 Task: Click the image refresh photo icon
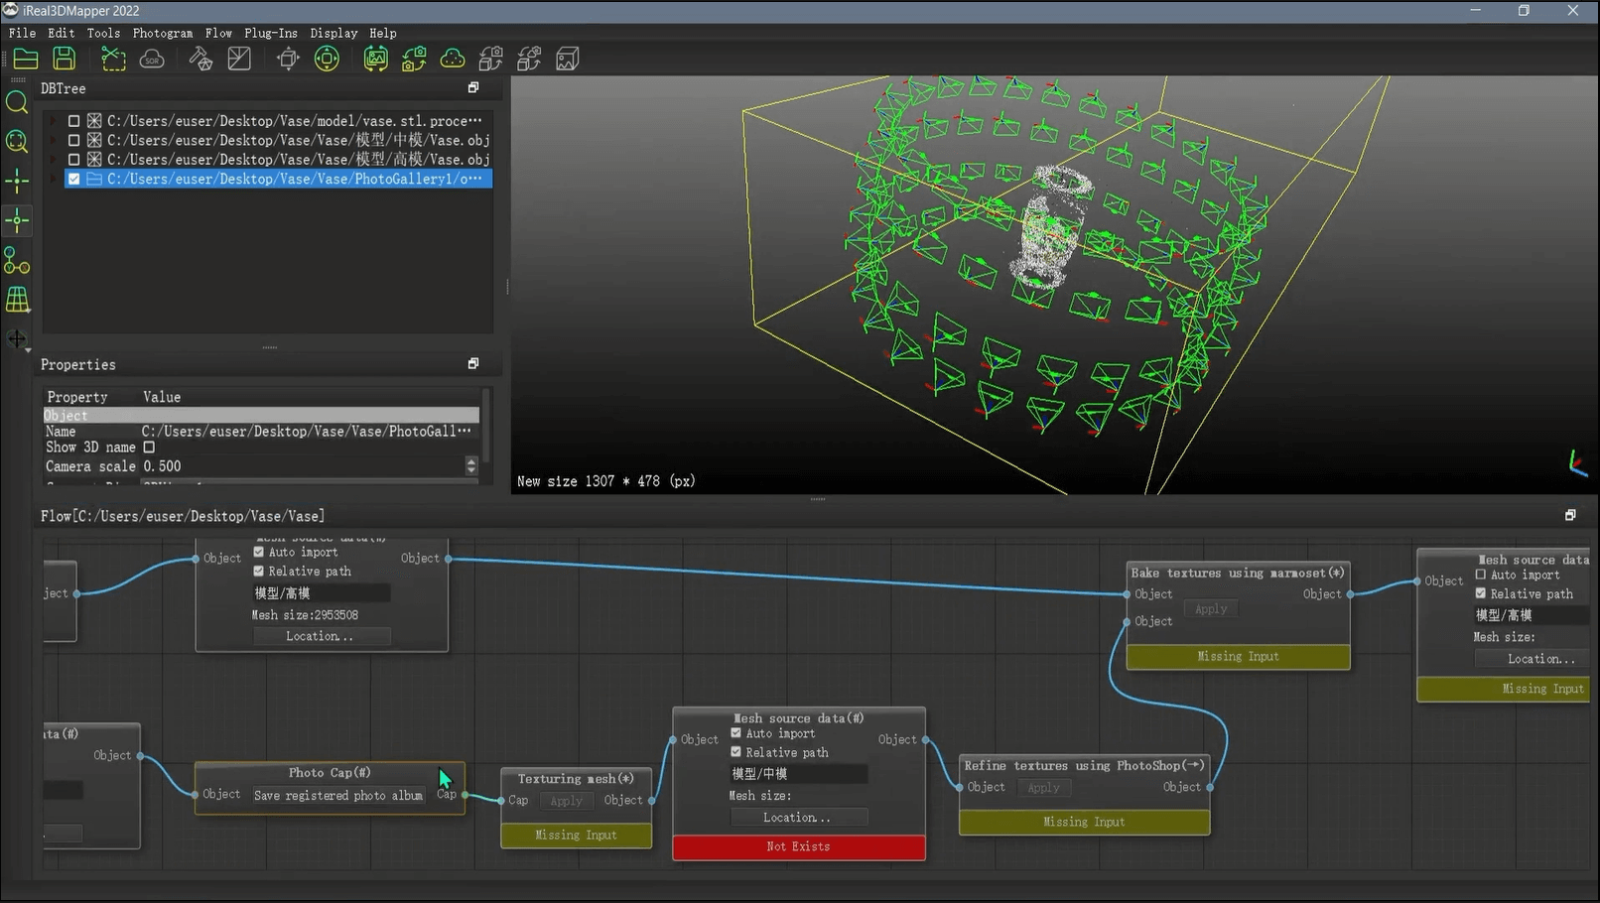point(375,60)
